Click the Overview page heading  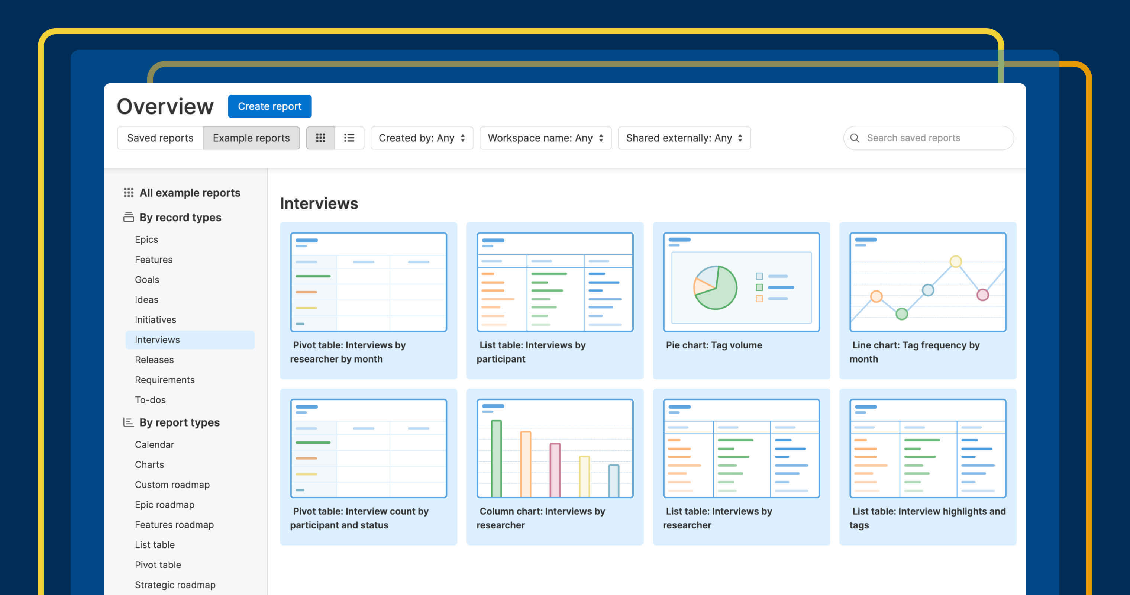tap(165, 106)
